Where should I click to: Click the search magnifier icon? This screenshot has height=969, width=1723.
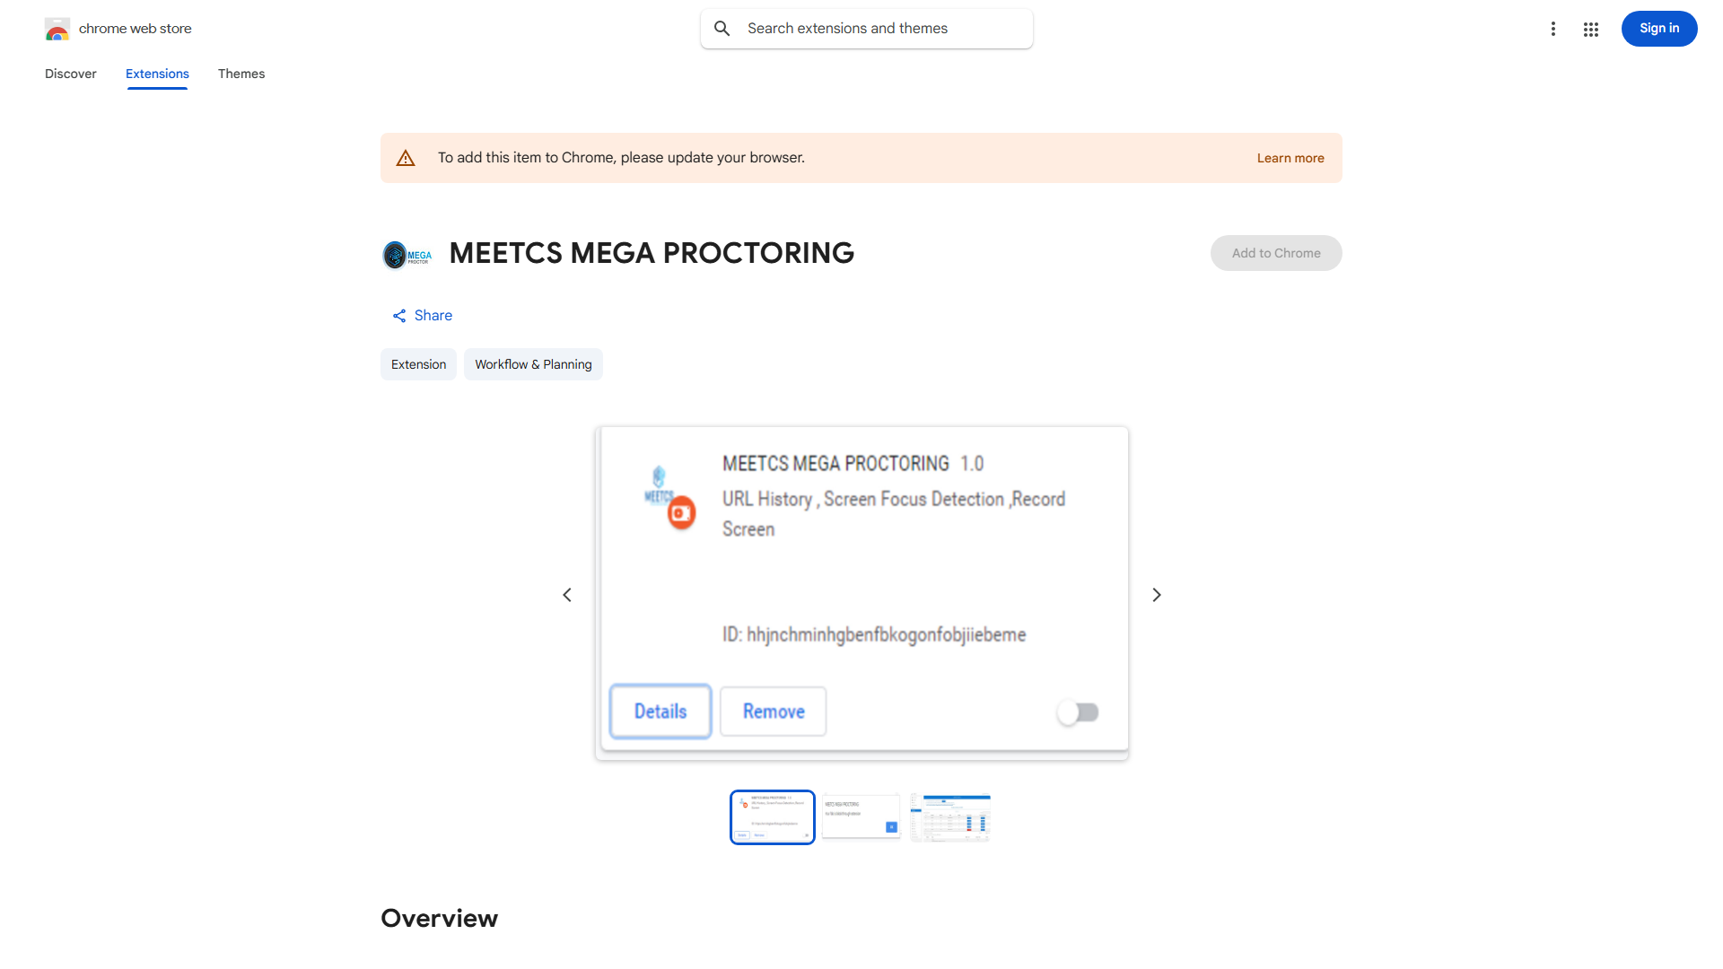[x=722, y=29]
